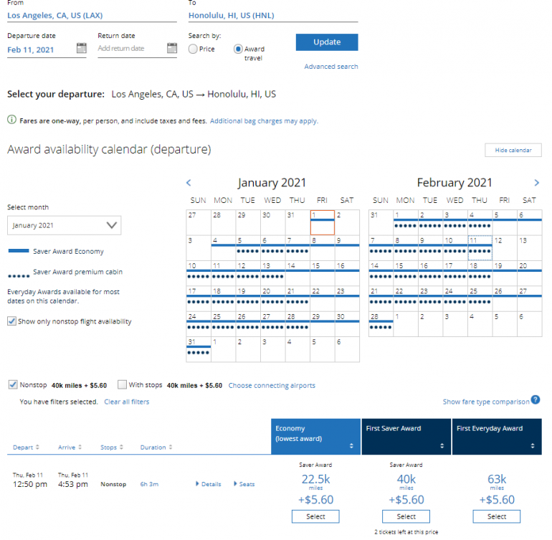Sort by Arrive column arrows
Screen dimensions: 552x540
click(x=80, y=447)
